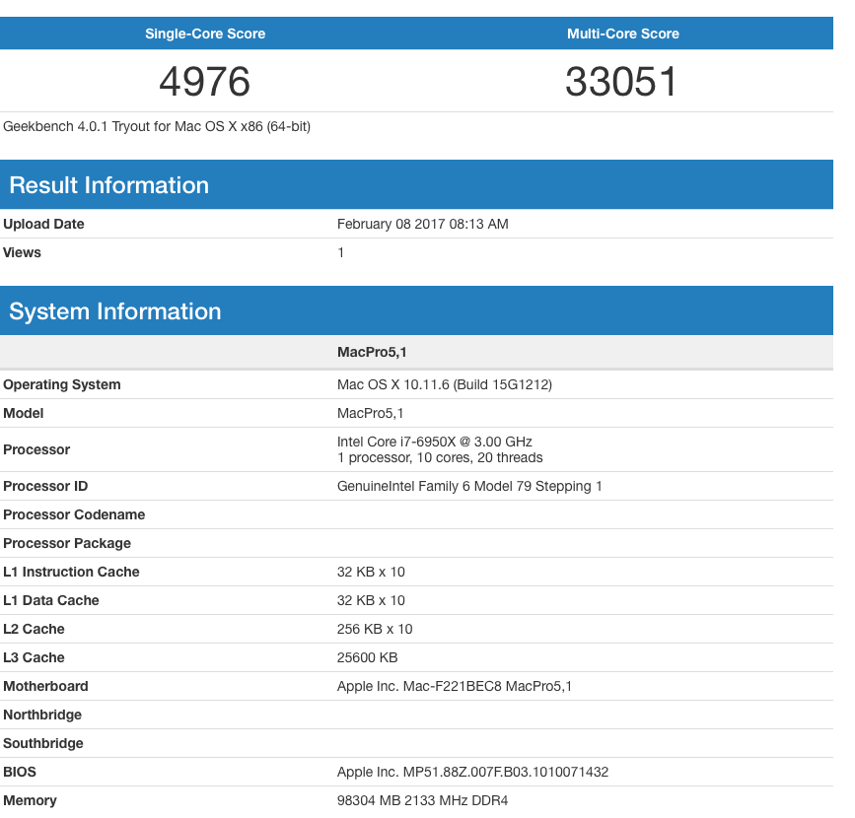
Task: Click the Single-Core Score heading
Action: [205, 34]
